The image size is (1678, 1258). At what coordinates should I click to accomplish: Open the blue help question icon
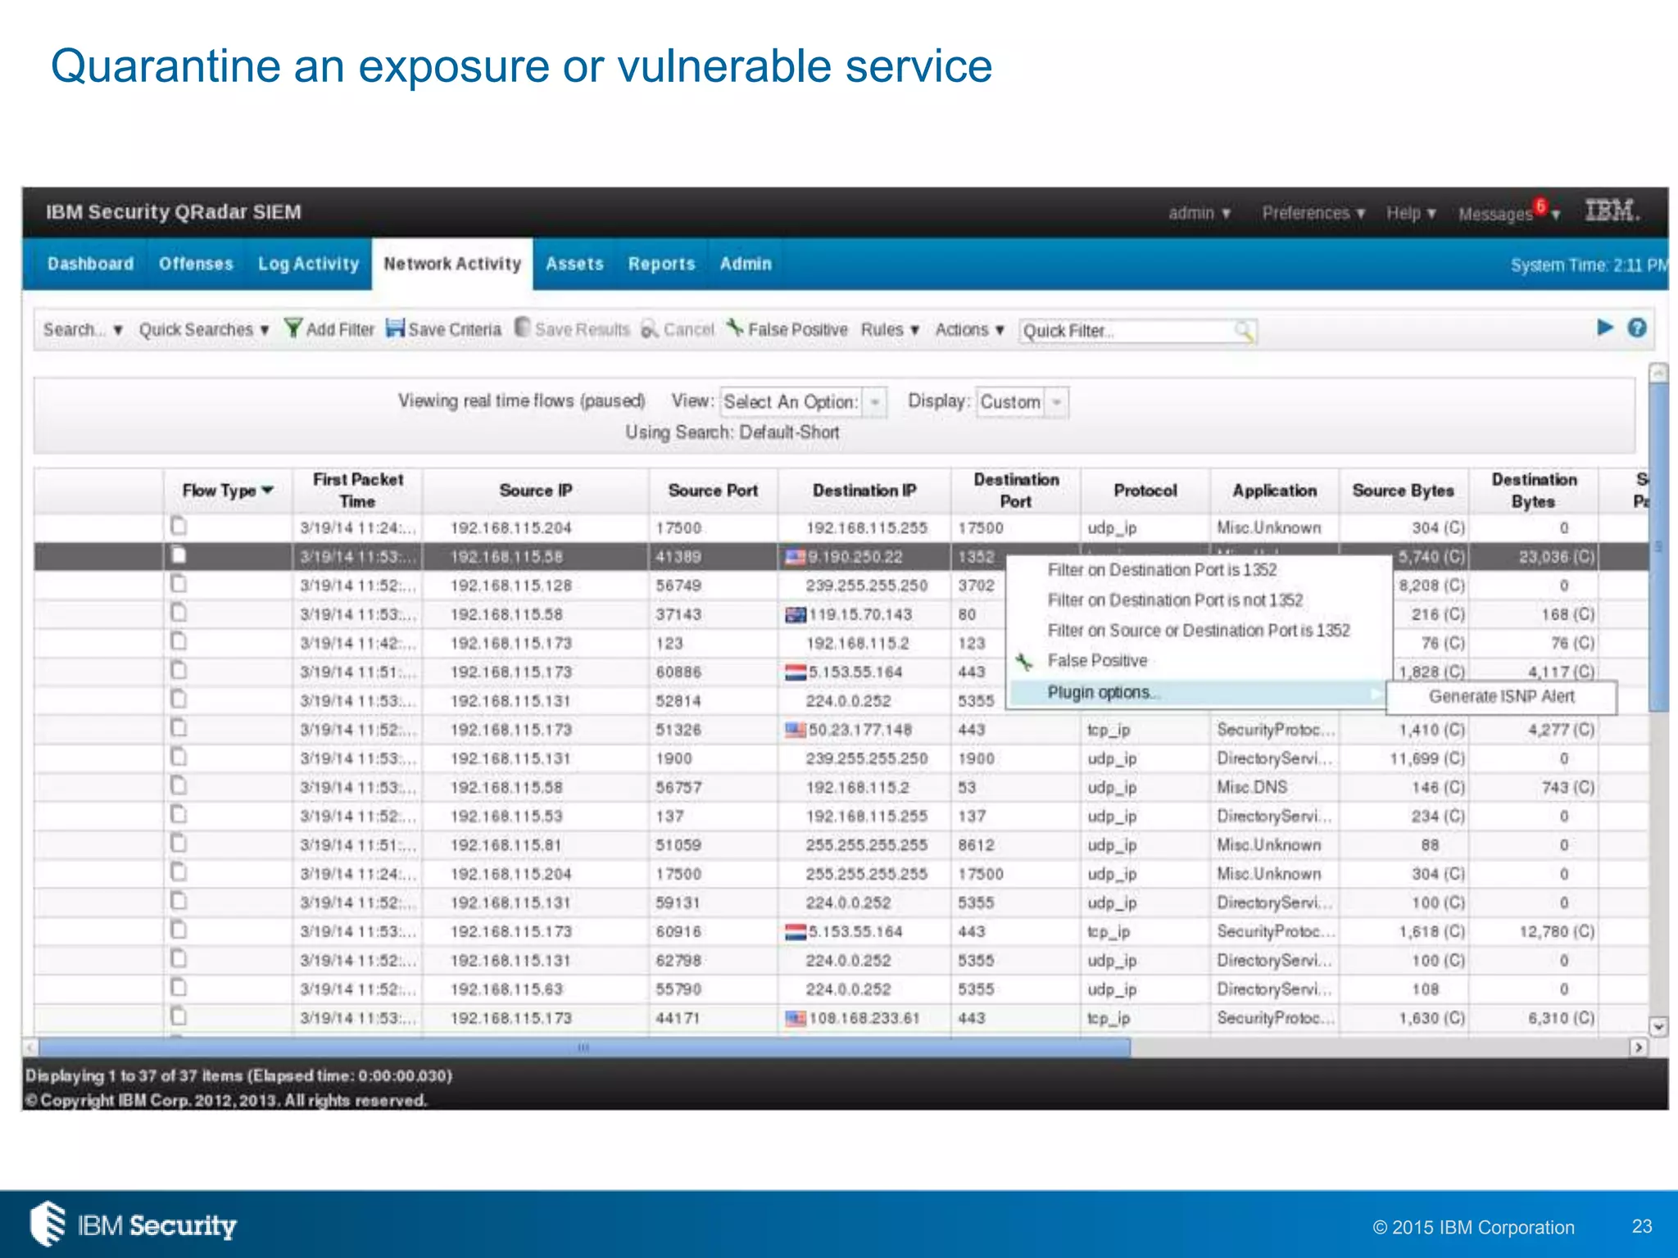click(x=1637, y=328)
